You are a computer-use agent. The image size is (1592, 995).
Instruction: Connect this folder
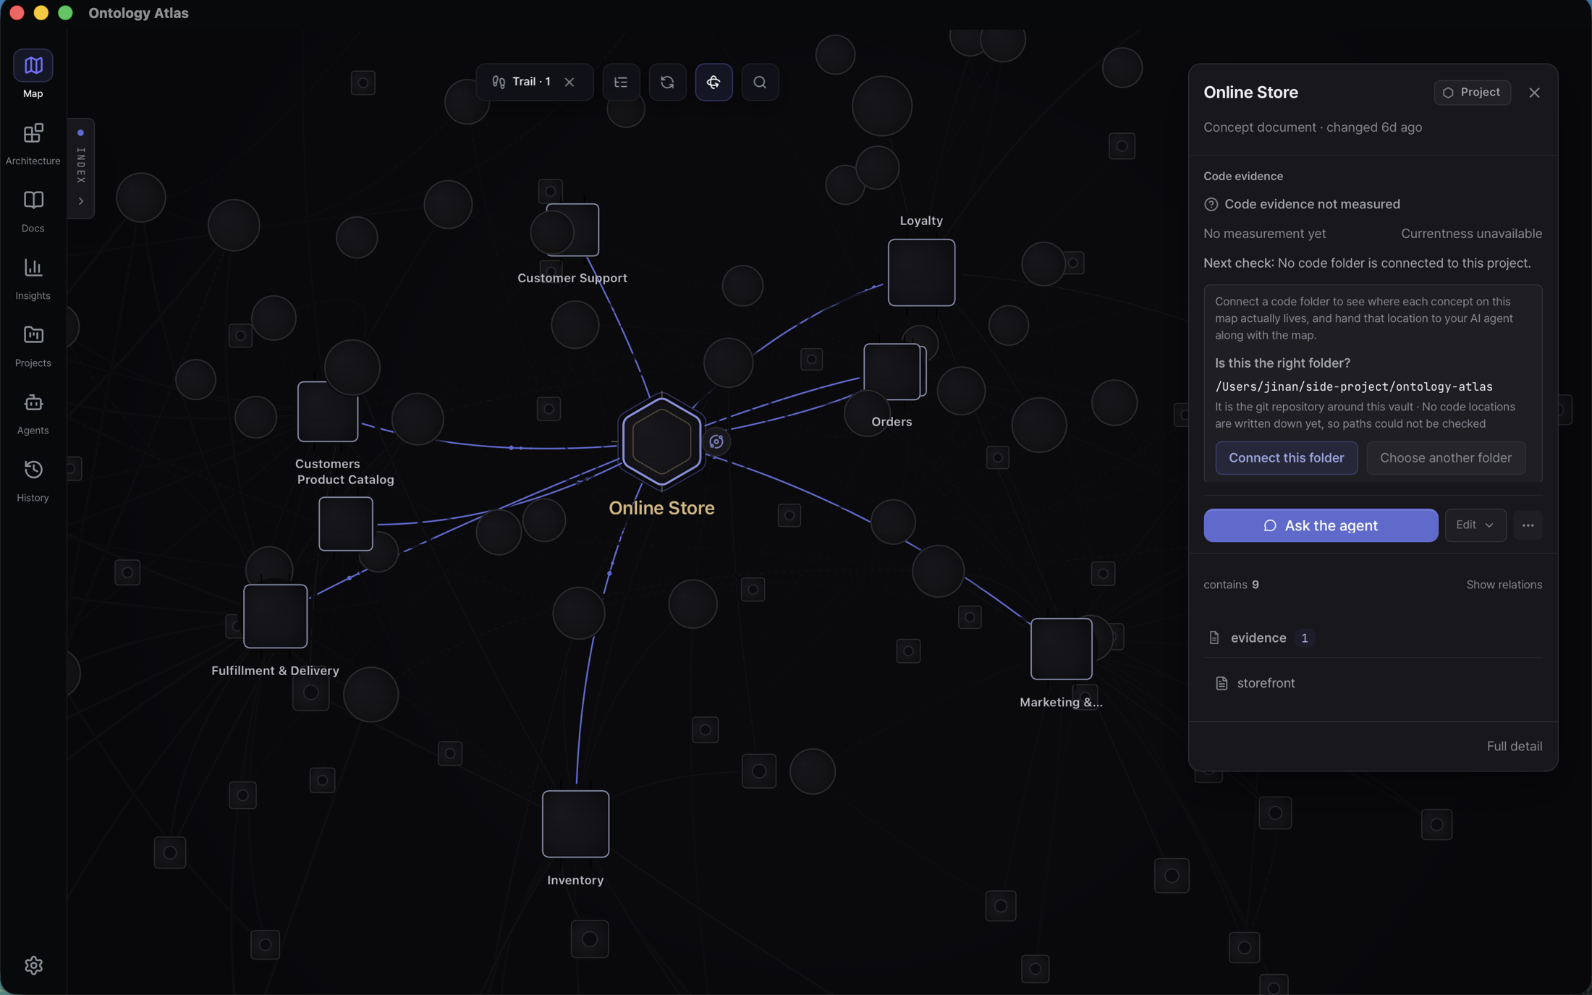coord(1286,457)
